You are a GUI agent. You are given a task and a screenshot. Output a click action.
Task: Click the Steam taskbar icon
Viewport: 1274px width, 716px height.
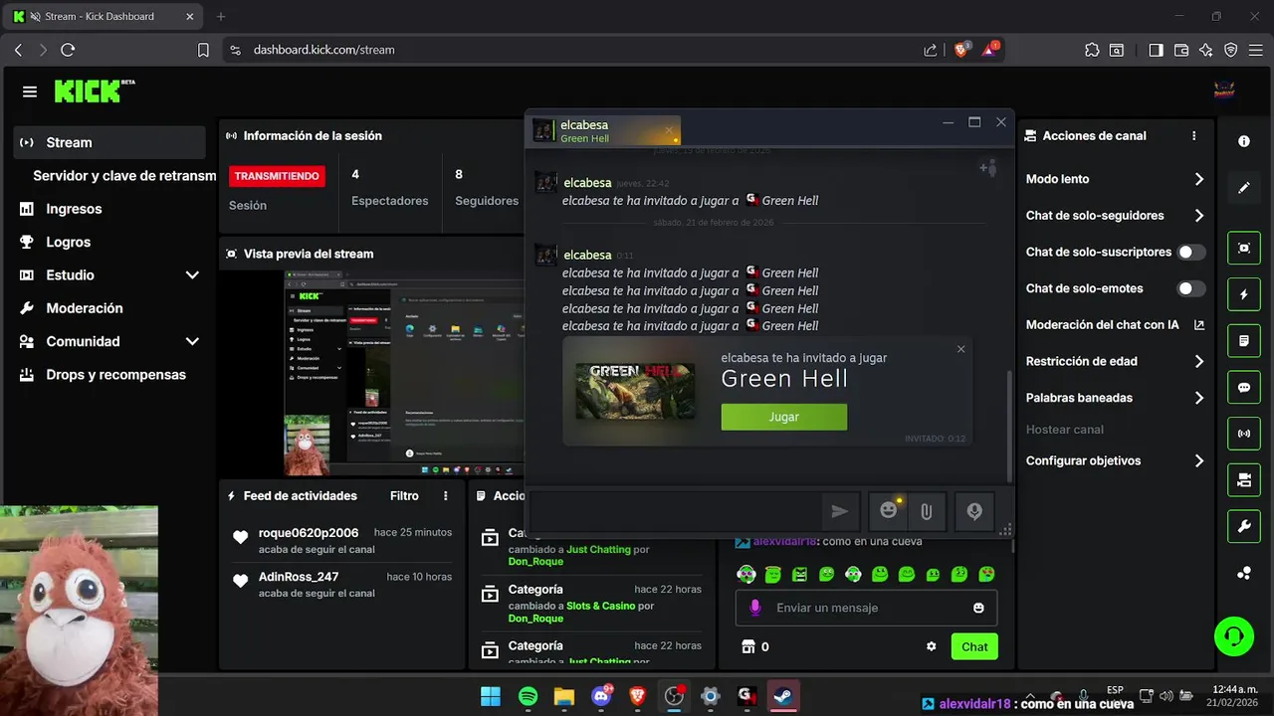784,696
